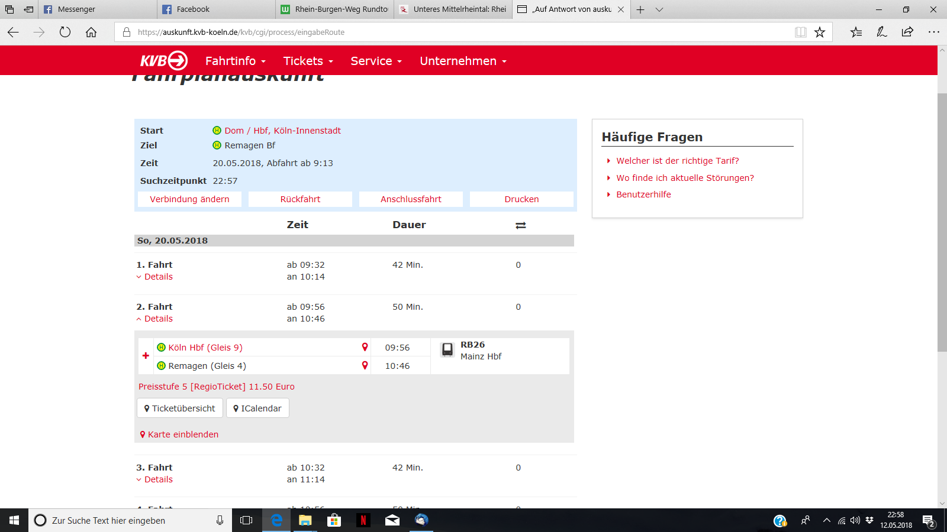This screenshot has width=947, height=532.
Task: Switch to the Rhein-Burgen-Weg browser tab
Action: (335, 9)
